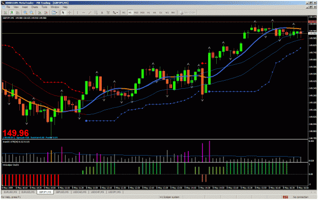Click the No connection status indicator
The height and width of the screenshot is (200, 318).
(301, 197)
